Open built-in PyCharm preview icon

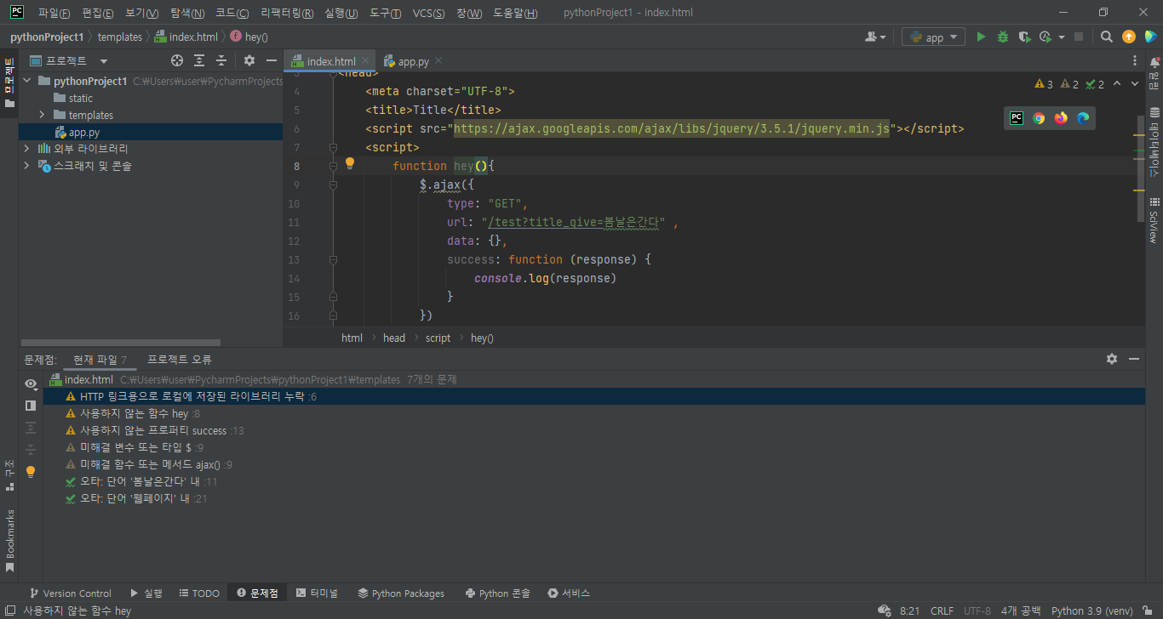point(1017,118)
